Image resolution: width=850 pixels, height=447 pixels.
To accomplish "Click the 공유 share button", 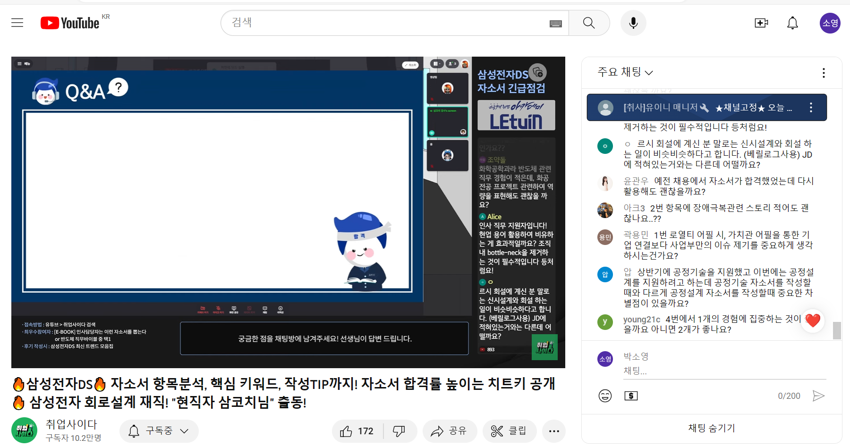I will coord(450,431).
